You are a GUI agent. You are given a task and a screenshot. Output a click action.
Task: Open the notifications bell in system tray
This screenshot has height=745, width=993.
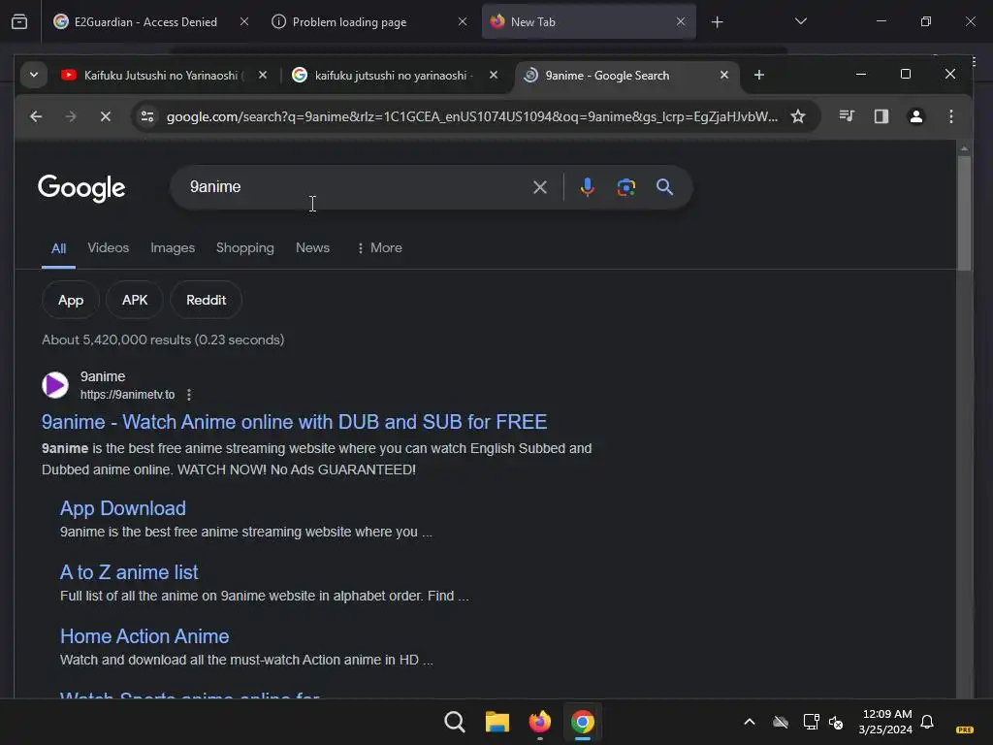(x=927, y=722)
